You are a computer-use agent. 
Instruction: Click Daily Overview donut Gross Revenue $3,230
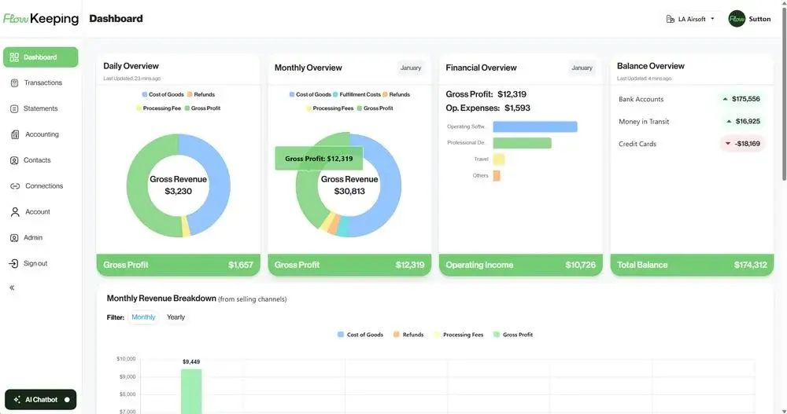(178, 185)
